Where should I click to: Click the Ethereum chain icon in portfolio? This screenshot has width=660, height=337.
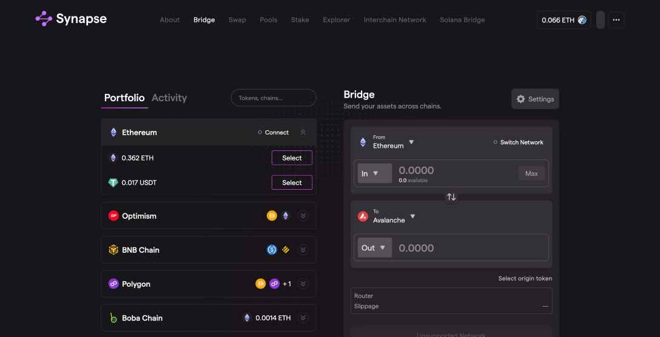[113, 132]
